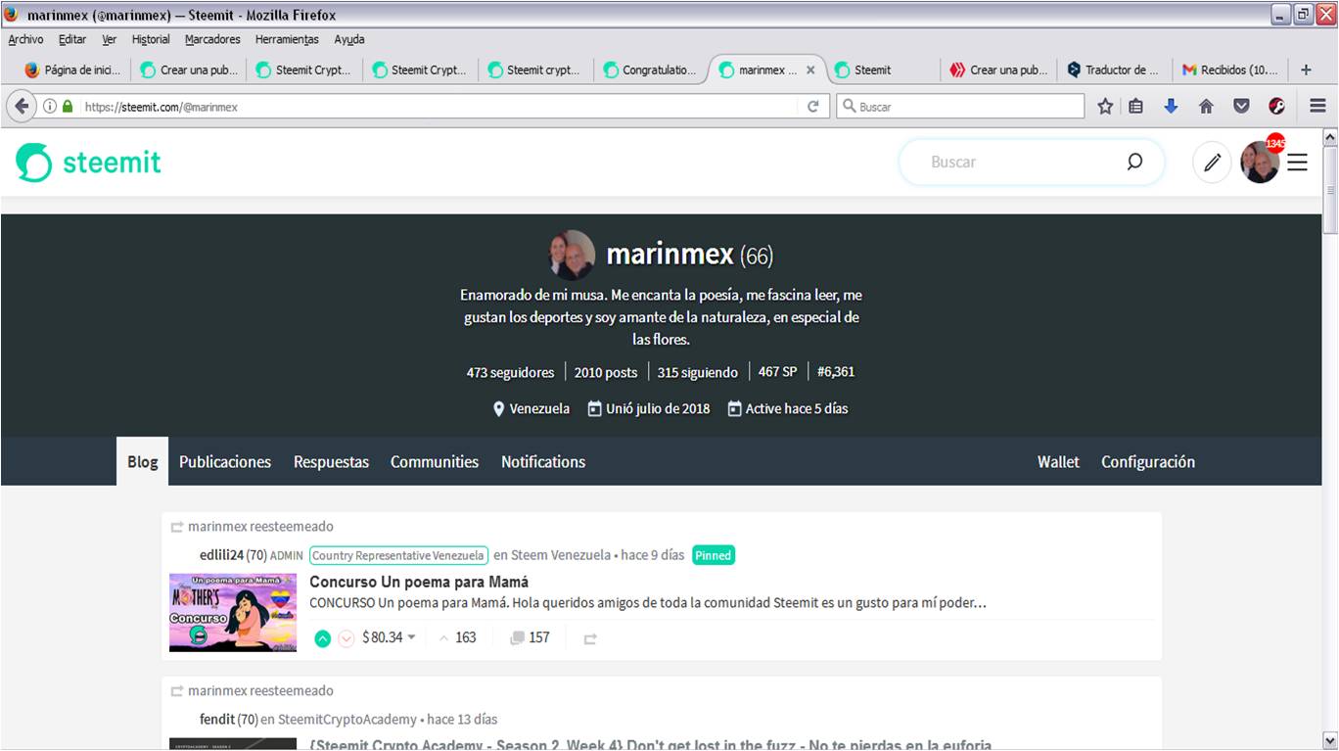Click the Pocket icon in toolbar
The height and width of the screenshot is (751, 1339).
pos(1241,106)
